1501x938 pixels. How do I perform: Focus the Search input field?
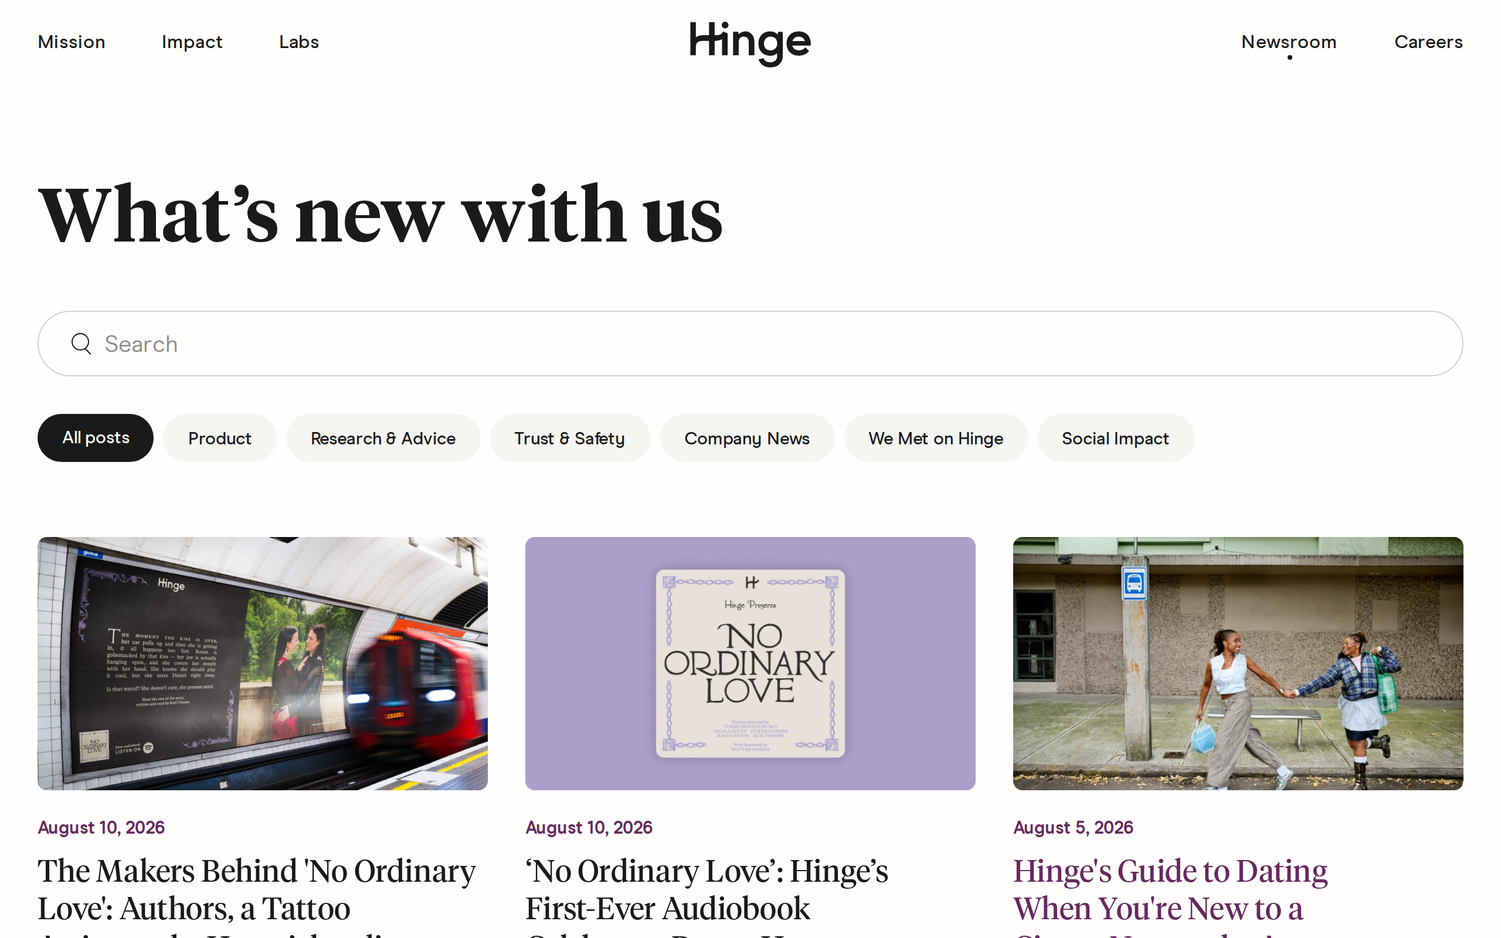(750, 344)
